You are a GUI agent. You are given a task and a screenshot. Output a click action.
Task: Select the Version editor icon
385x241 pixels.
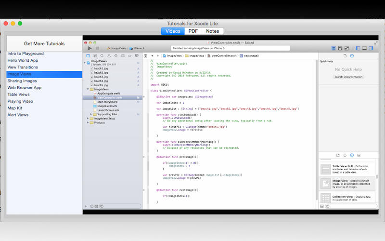coord(346,49)
